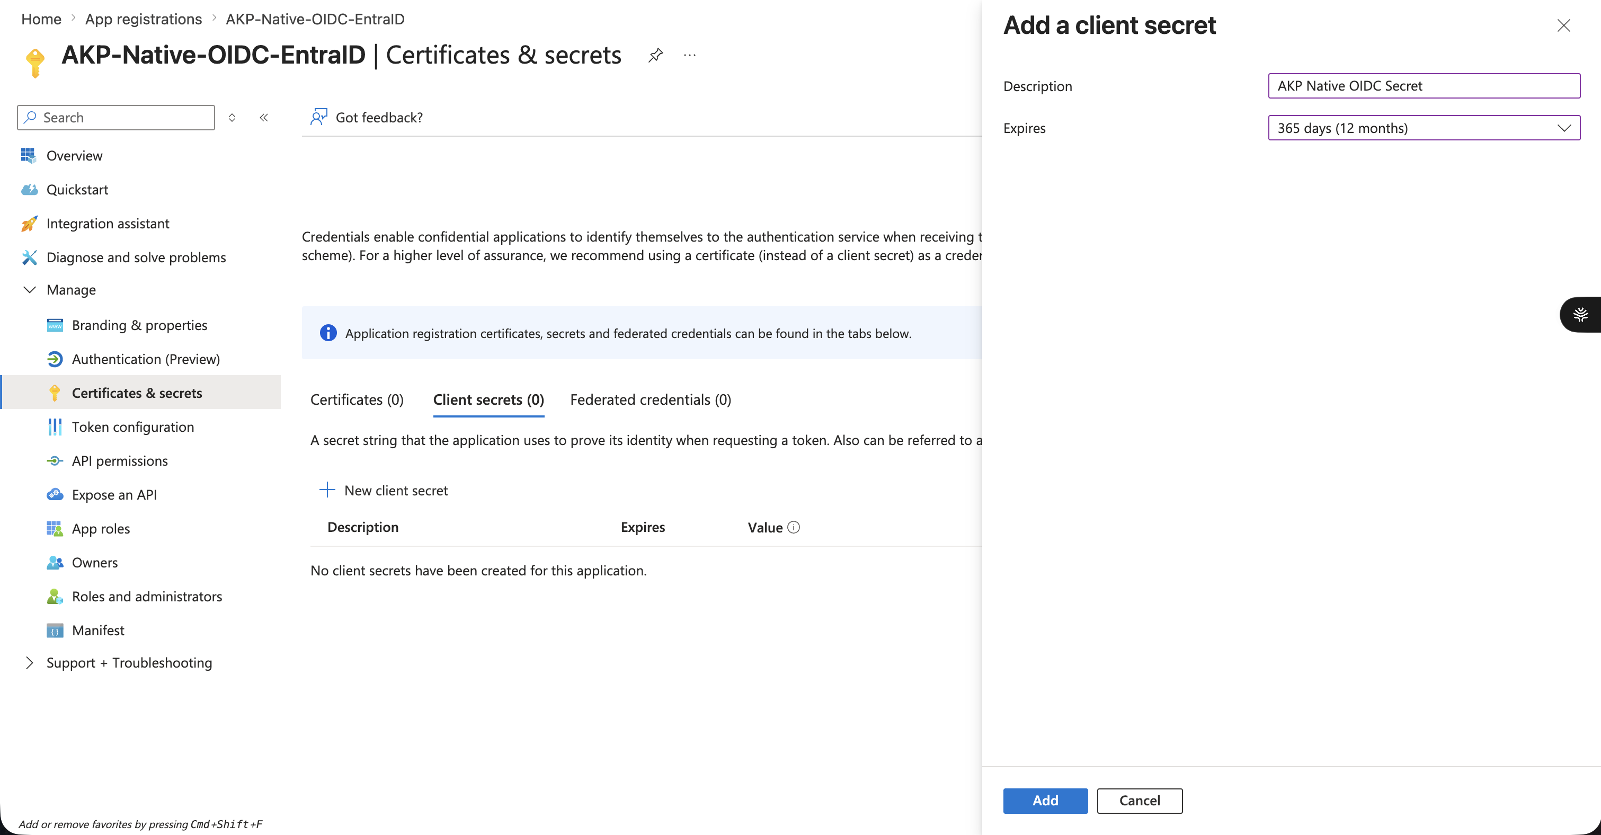Click the sidebar Search box

point(115,118)
